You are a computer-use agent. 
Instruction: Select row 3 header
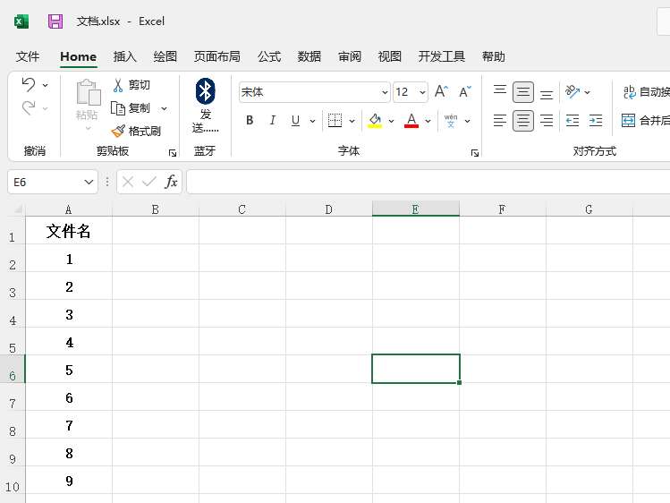(13, 286)
